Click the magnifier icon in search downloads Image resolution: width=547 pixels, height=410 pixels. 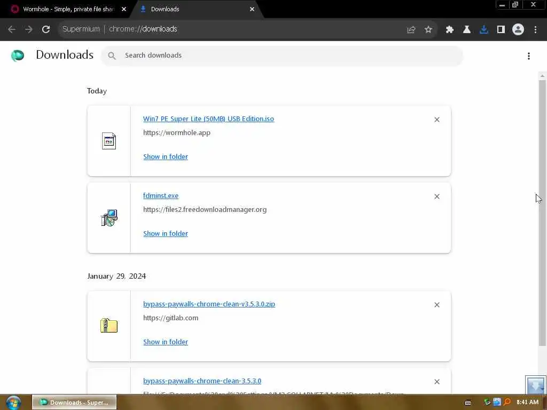(112, 56)
